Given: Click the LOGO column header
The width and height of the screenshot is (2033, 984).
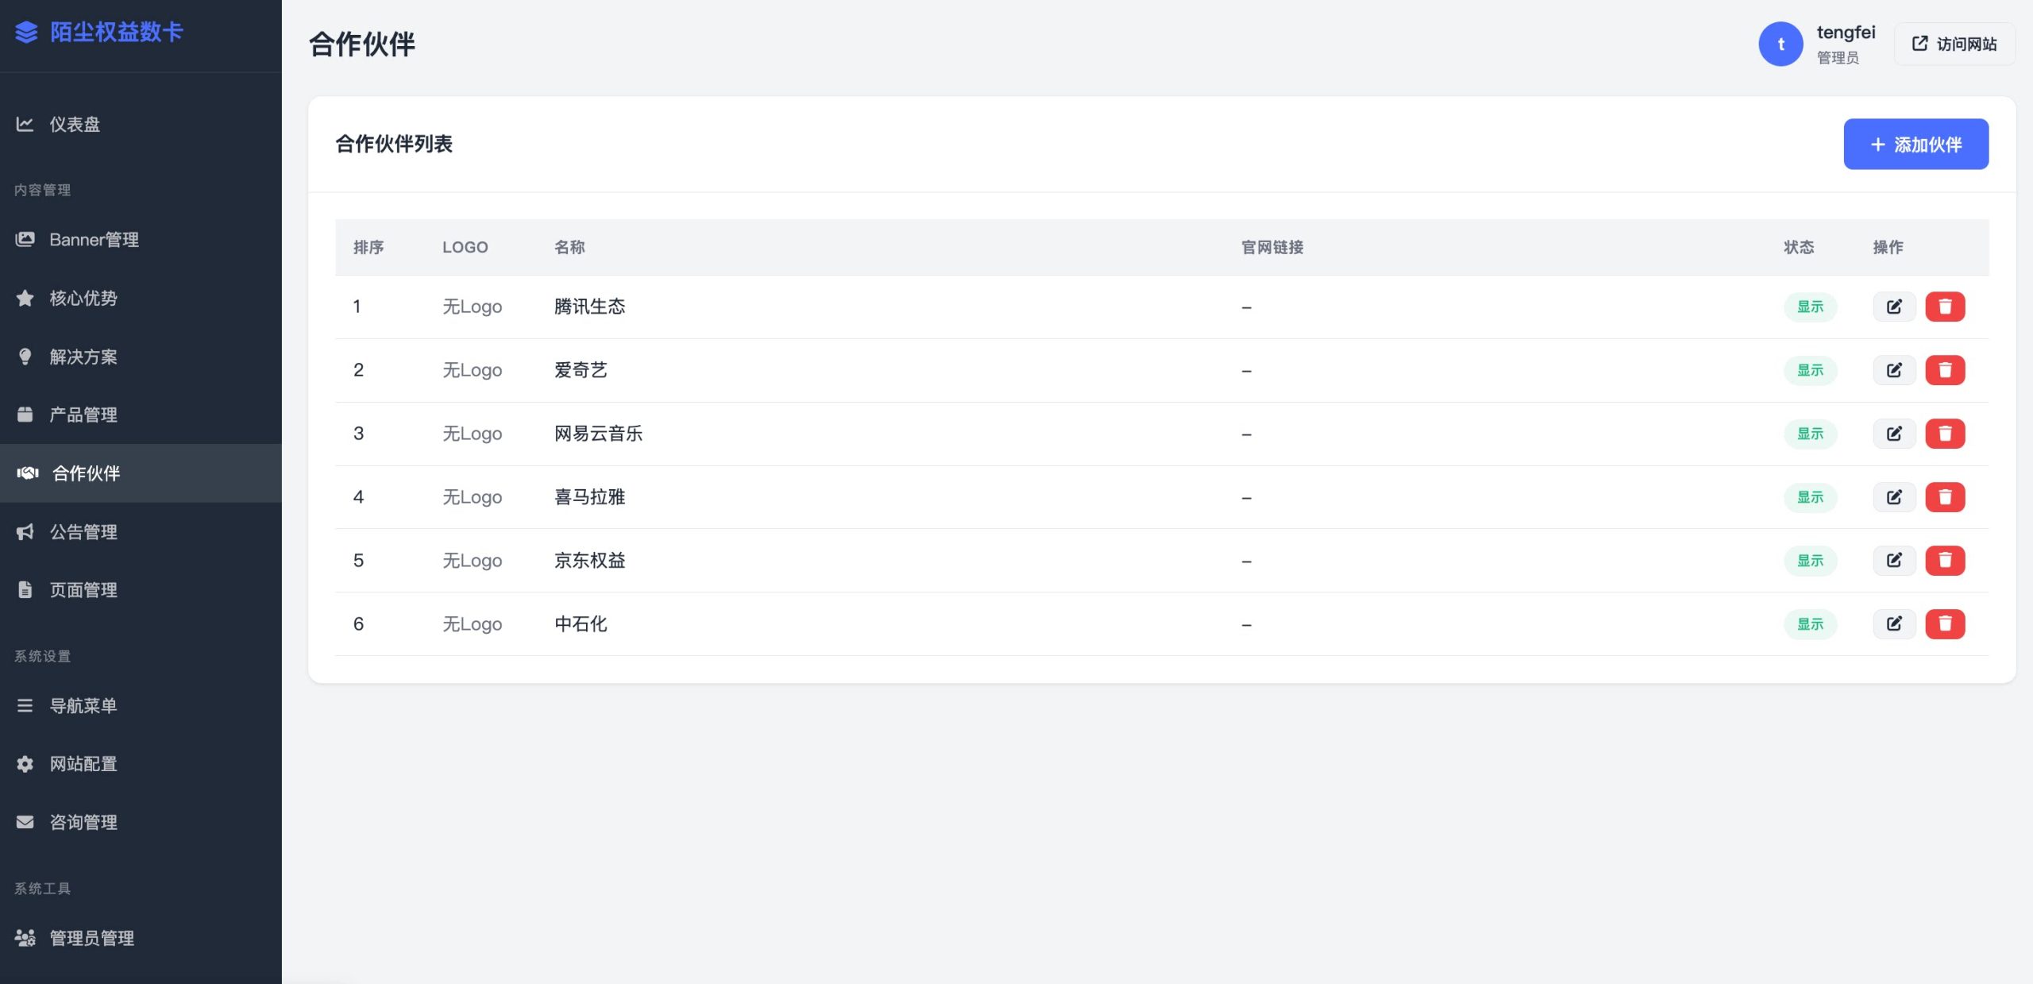Looking at the screenshot, I should pyautogui.click(x=465, y=248).
